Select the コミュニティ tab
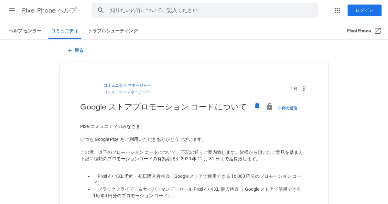 coord(65,31)
